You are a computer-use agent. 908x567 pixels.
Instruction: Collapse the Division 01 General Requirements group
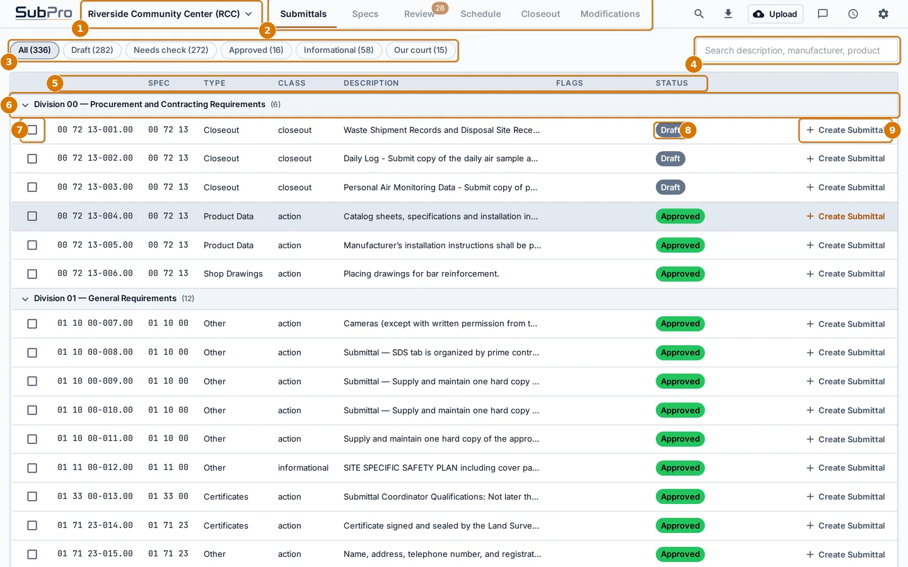pos(25,299)
